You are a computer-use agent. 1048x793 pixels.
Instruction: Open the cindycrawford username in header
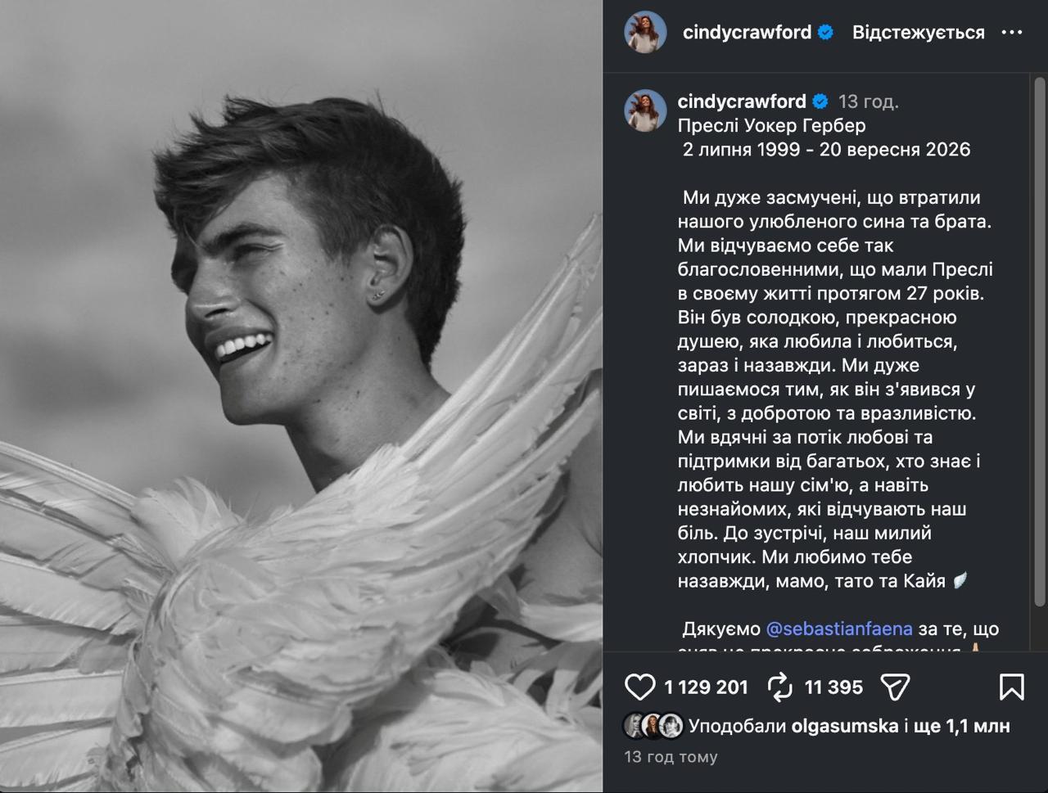(x=747, y=33)
